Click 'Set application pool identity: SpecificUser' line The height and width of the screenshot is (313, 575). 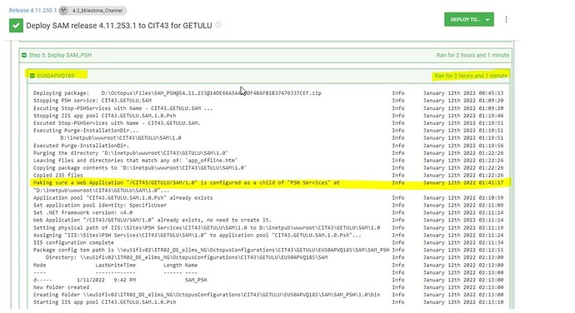pos(100,205)
